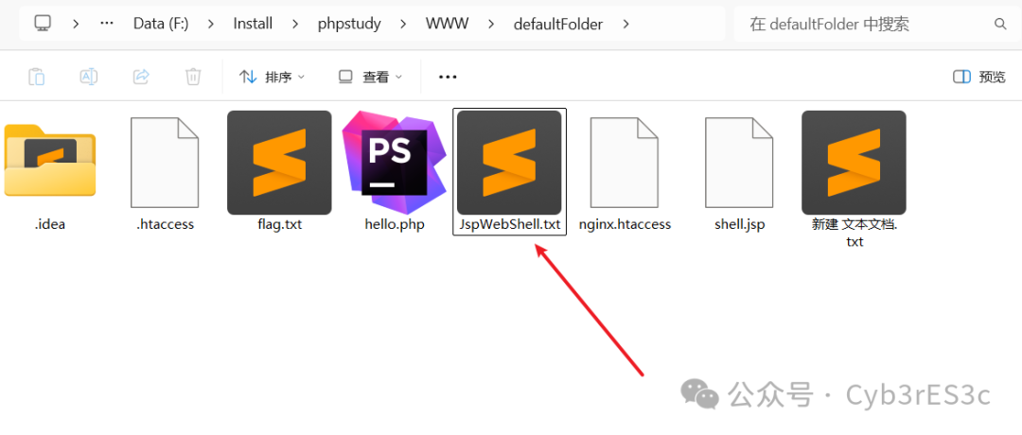Viewport: 1022px width, 435px height.
Task: Navigate to phpstudy breadcrumb
Action: point(349,24)
